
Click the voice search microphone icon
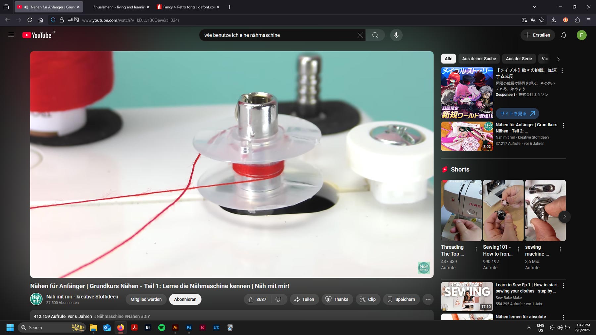(396, 35)
